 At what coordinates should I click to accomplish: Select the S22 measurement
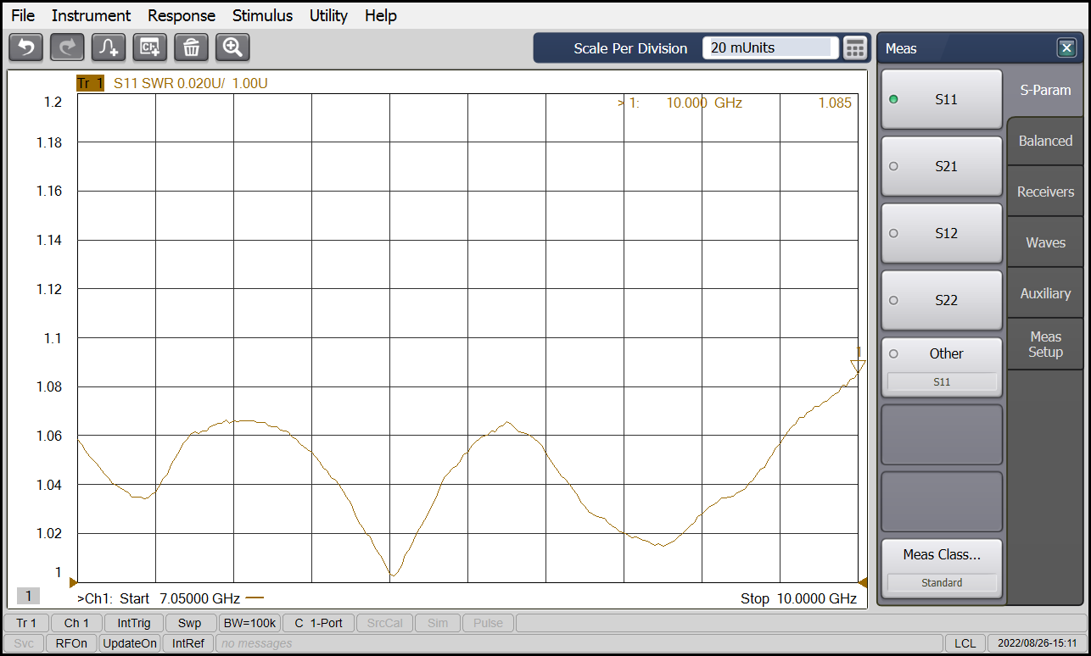pos(942,300)
